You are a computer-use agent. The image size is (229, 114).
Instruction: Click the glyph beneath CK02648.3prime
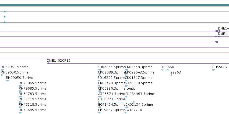(x=126, y=70)
